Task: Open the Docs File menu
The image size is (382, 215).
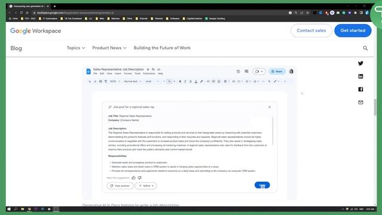Action: pyautogui.click(x=95, y=73)
